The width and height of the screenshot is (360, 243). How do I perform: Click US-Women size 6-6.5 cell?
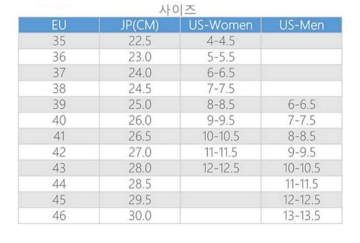[x=221, y=73]
